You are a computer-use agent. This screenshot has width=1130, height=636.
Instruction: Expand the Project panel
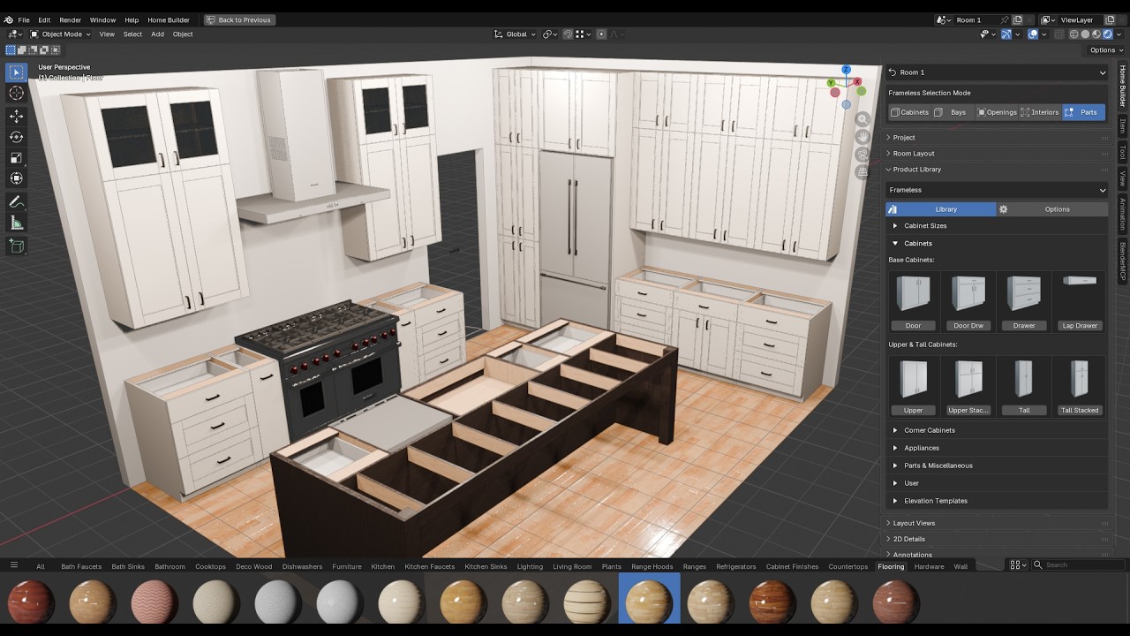(997, 138)
